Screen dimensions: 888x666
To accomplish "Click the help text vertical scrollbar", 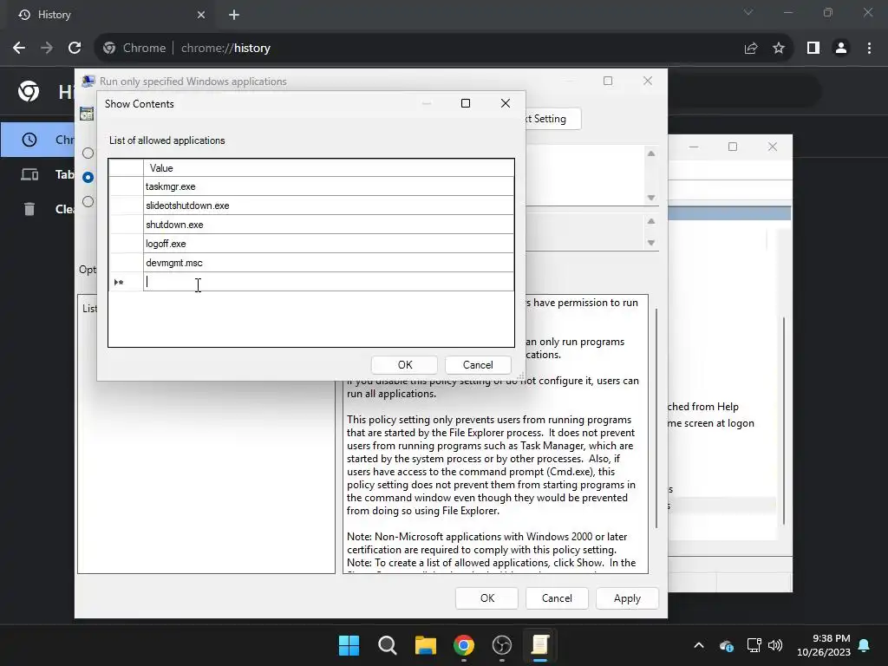I will click(656, 418).
